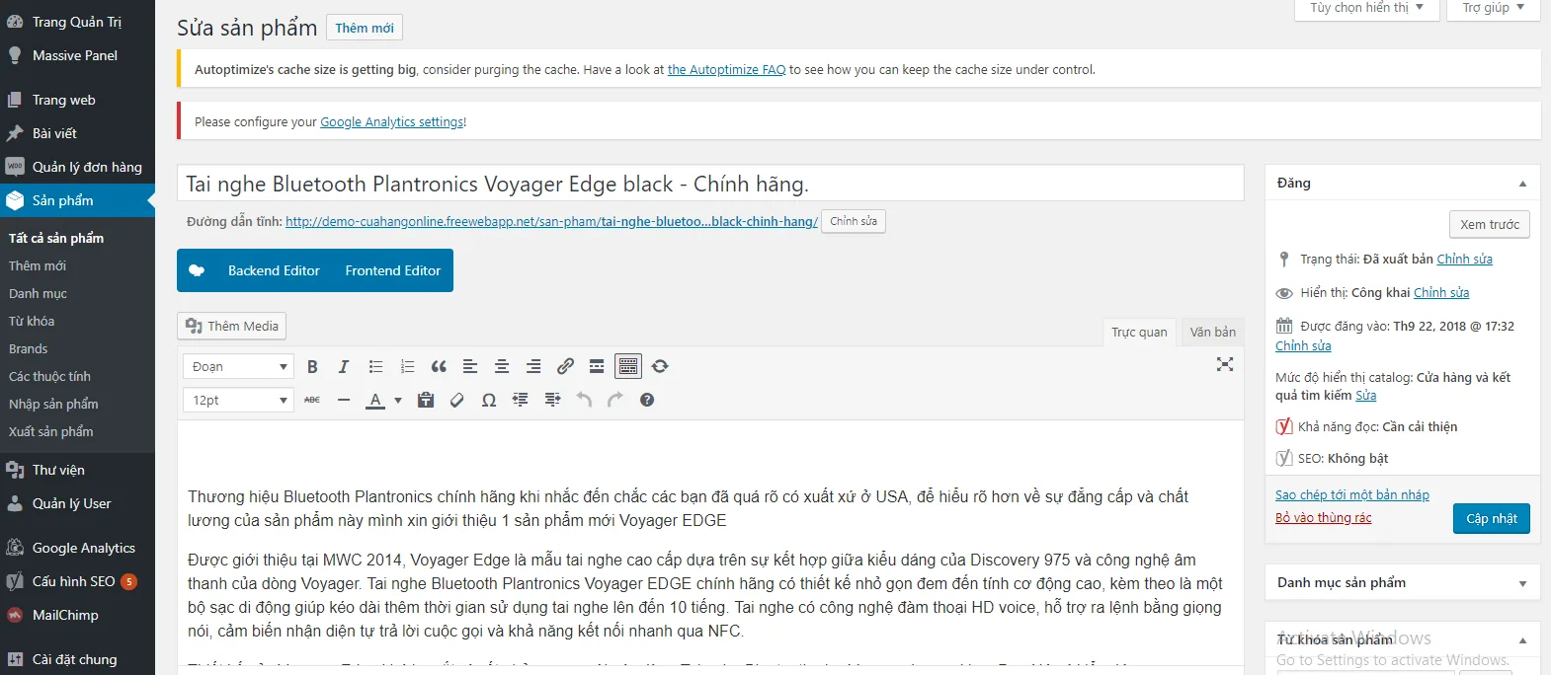Go to Danh mục product categories submenu
The height and width of the screenshot is (675, 1551).
(38, 293)
